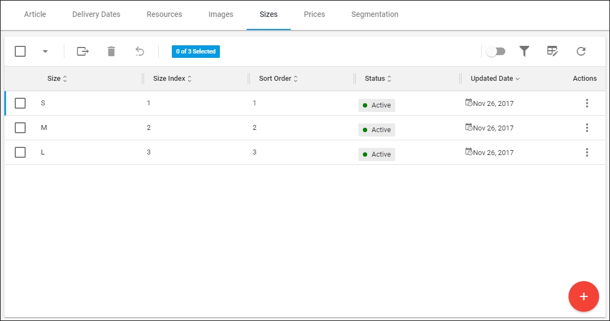Screen dimensions: 610x321
Task: Open the Resources tab
Action: pos(164,14)
